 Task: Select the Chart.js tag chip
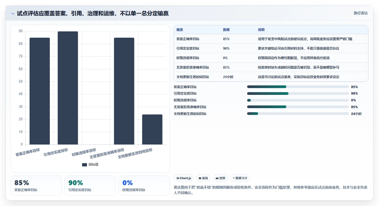[x=184, y=178]
